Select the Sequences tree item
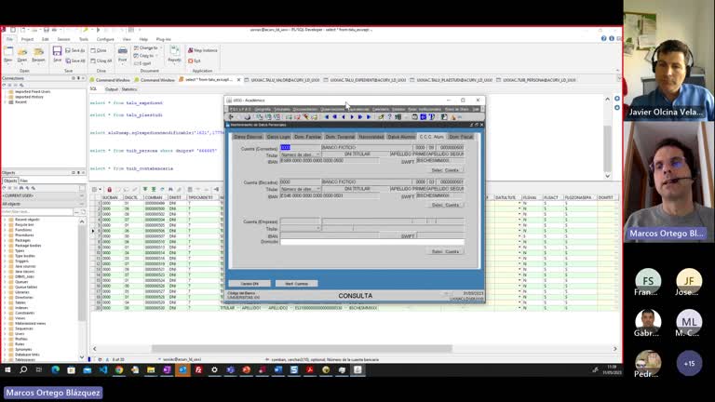This screenshot has height=402, width=715. click(x=23, y=328)
